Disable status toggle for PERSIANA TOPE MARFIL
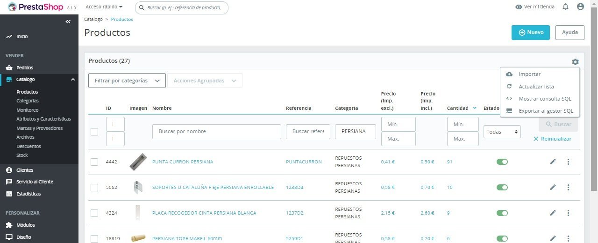Image resolution: width=598 pixels, height=243 pixels. [x=502, y=238]
